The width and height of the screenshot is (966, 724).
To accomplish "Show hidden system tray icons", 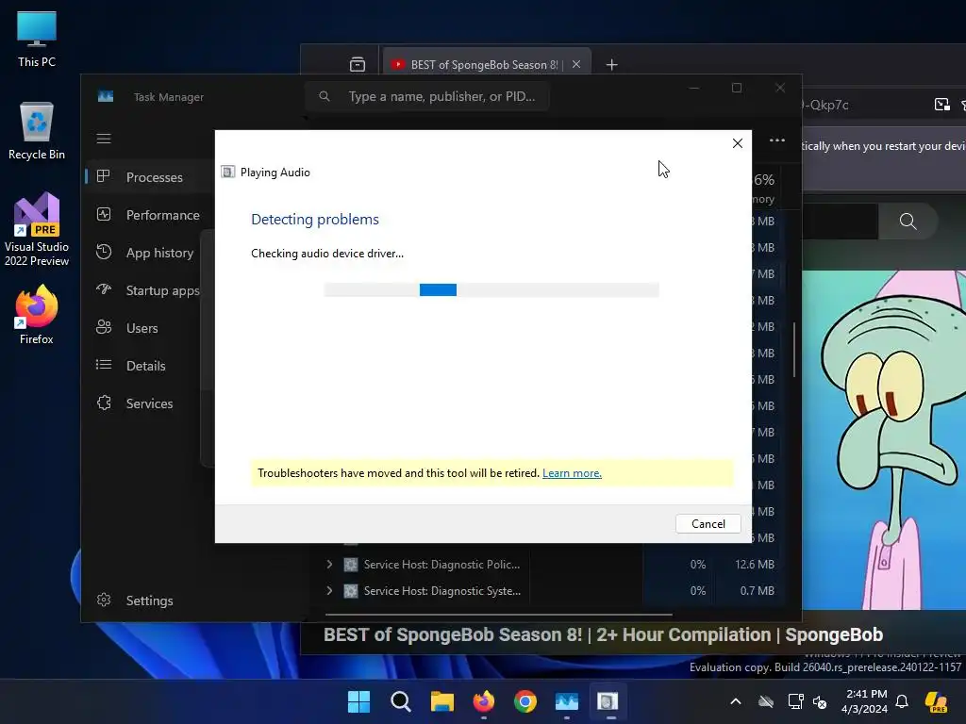I will 736,701.
